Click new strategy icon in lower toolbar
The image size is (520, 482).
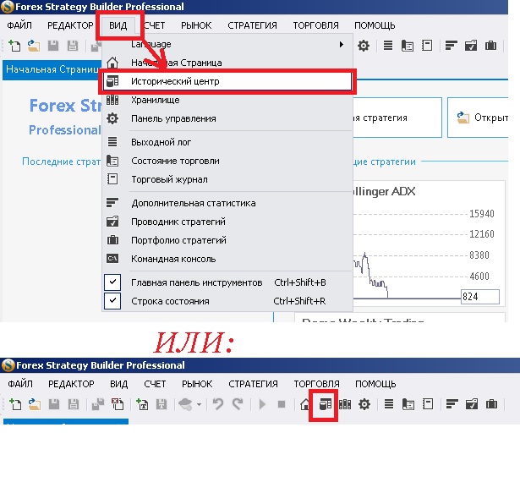(x=15, y=404)
